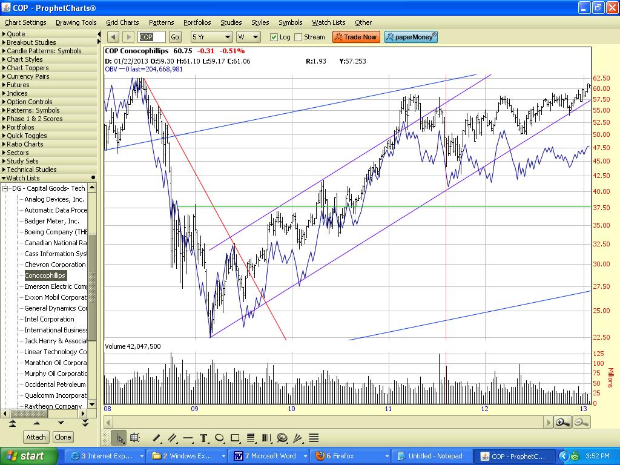This screenshot has width=620, height=465.
Task: Open the Chart Settings menu
Action: pos(25,22)
